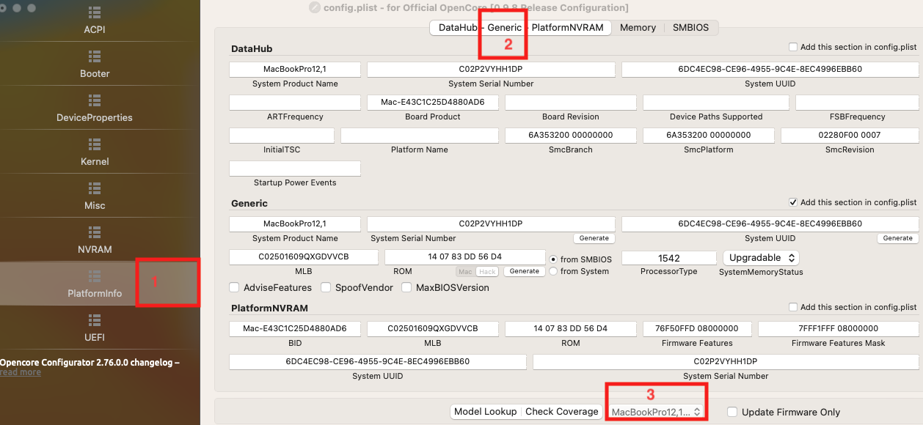Switch to the Memory tab
Screen dimensions: 923x425
coord(638,28)
